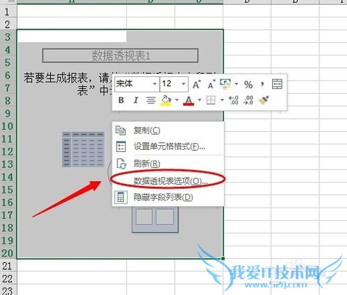Decrease decimal places
Viewport: 347px width, 295px height.
(248, 100)
